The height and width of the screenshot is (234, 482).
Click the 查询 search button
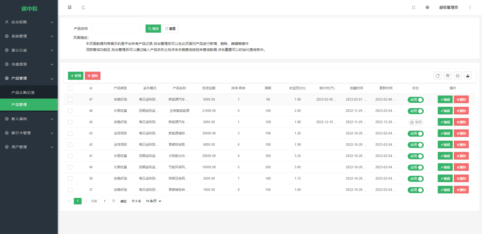coord(153,29)
